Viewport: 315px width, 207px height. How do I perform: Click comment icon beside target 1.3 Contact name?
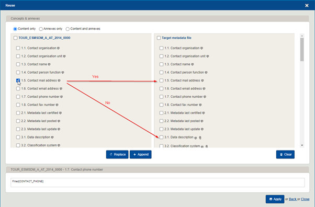point(192,64)
